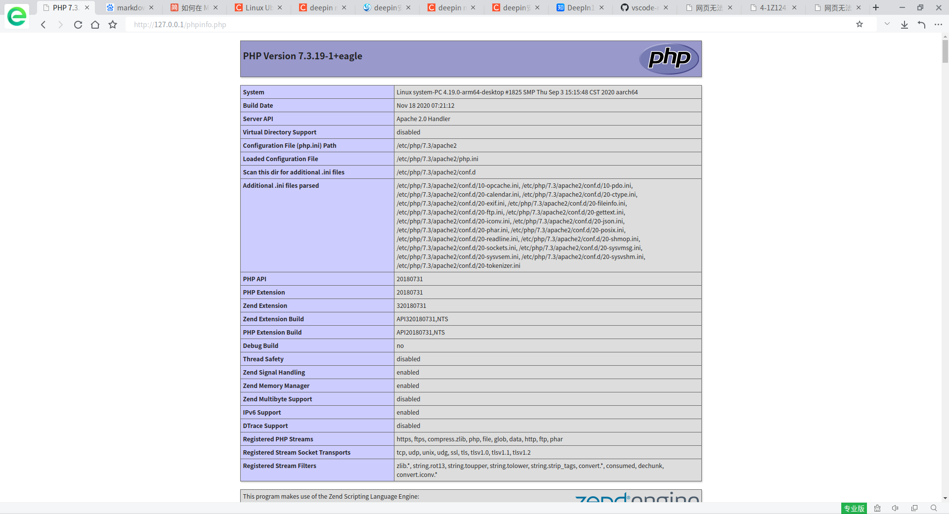The height and width of the screenshot is (514, 949).
Task: Reload the phpinfo page
Action: pyautogui.click(x=78, y=25)
